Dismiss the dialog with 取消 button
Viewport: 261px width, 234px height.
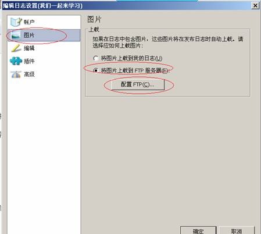point(237,231)
